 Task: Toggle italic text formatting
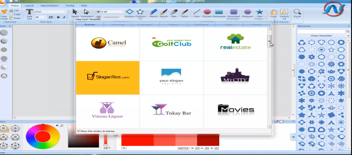pos(64,17)
